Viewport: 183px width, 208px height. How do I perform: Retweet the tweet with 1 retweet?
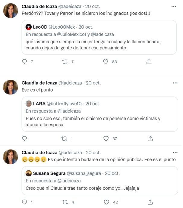point(64,139)
